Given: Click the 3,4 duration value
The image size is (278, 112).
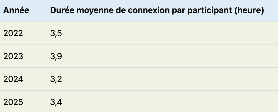Looking at the screenshot, I should pyautogui.click(x=56, y=102).
